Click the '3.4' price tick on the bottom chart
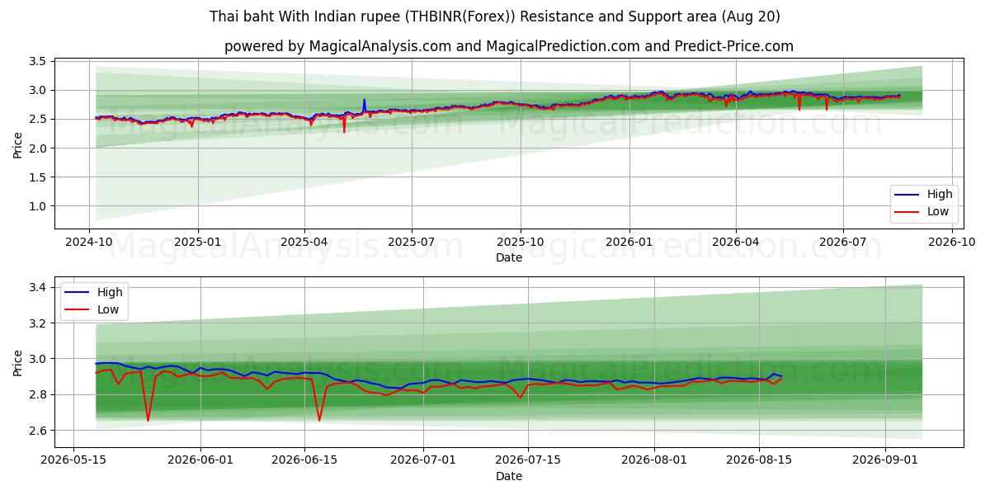 (x=37, y=287)
